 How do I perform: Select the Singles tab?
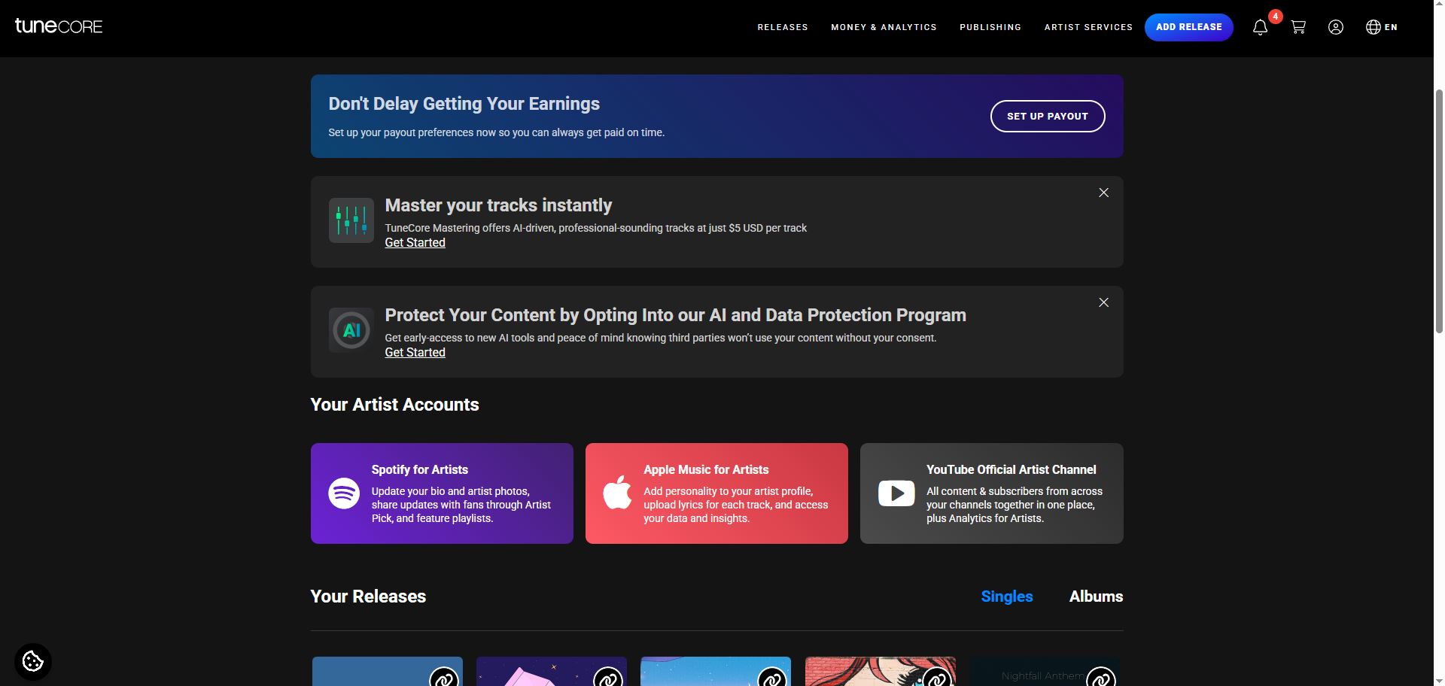1007,596
